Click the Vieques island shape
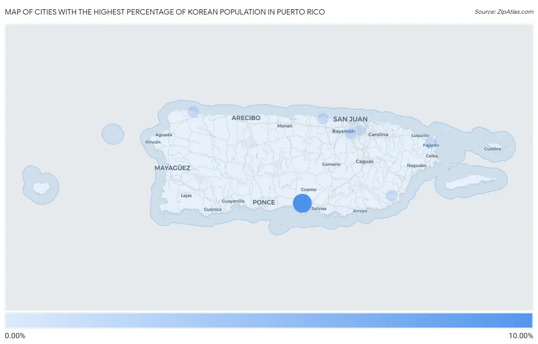 click(471, 183)
